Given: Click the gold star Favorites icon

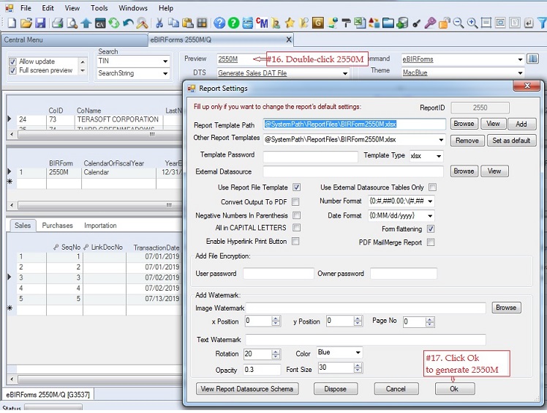Looking at the screenshot, I should click(x=290, y=23).
